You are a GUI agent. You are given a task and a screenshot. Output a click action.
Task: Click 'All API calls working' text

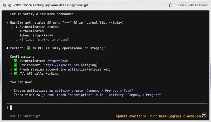point(39,74)
